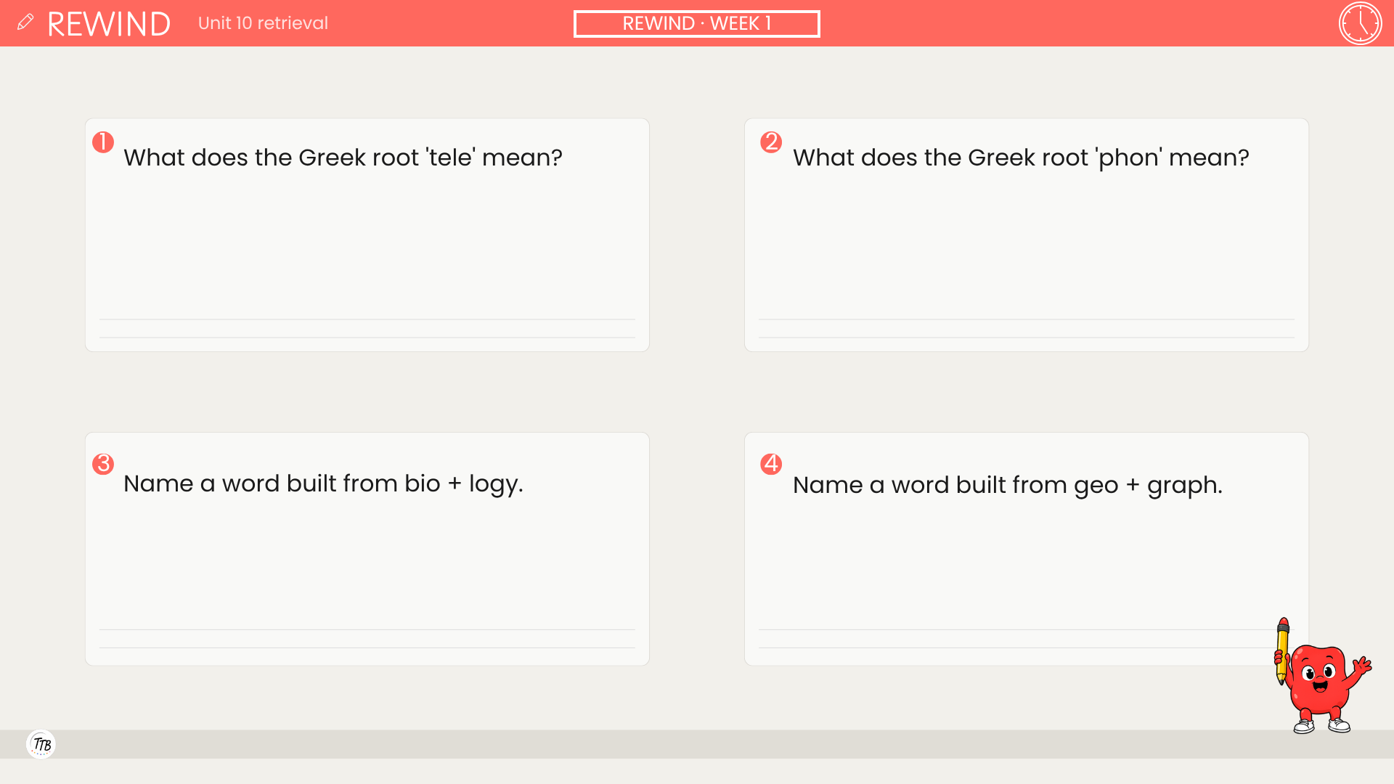1394x784 pixels.
Task: Click the number 2 circle badge
Action: (771, 142)
